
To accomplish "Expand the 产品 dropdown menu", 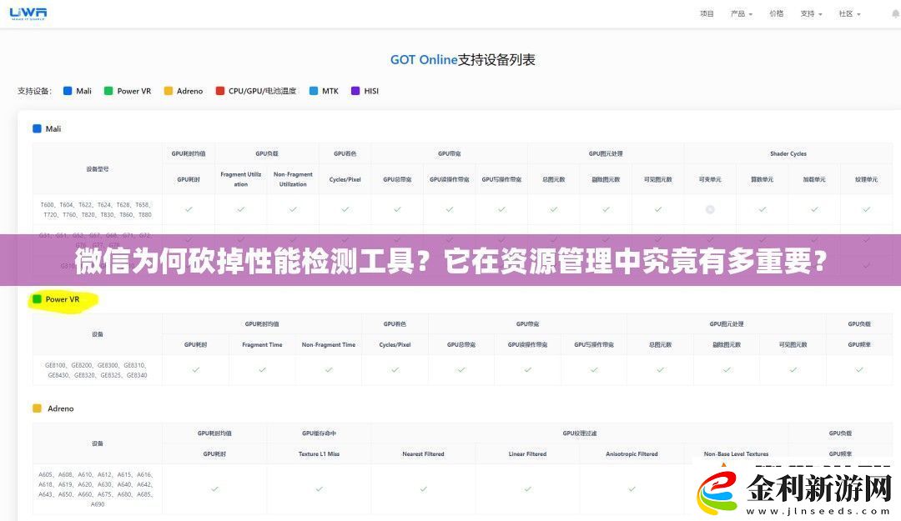I will point(742,14).
